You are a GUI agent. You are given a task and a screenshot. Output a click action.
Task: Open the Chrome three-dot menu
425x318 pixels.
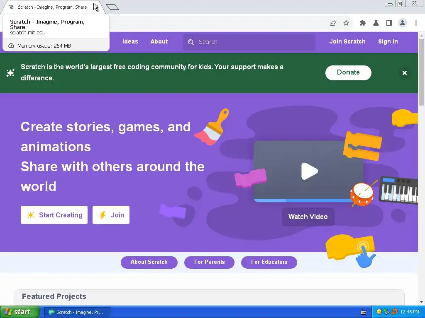(416, 23)
